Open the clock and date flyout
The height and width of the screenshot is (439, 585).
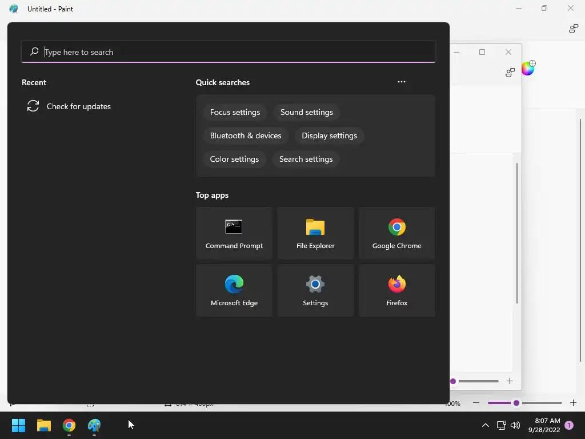544,425
